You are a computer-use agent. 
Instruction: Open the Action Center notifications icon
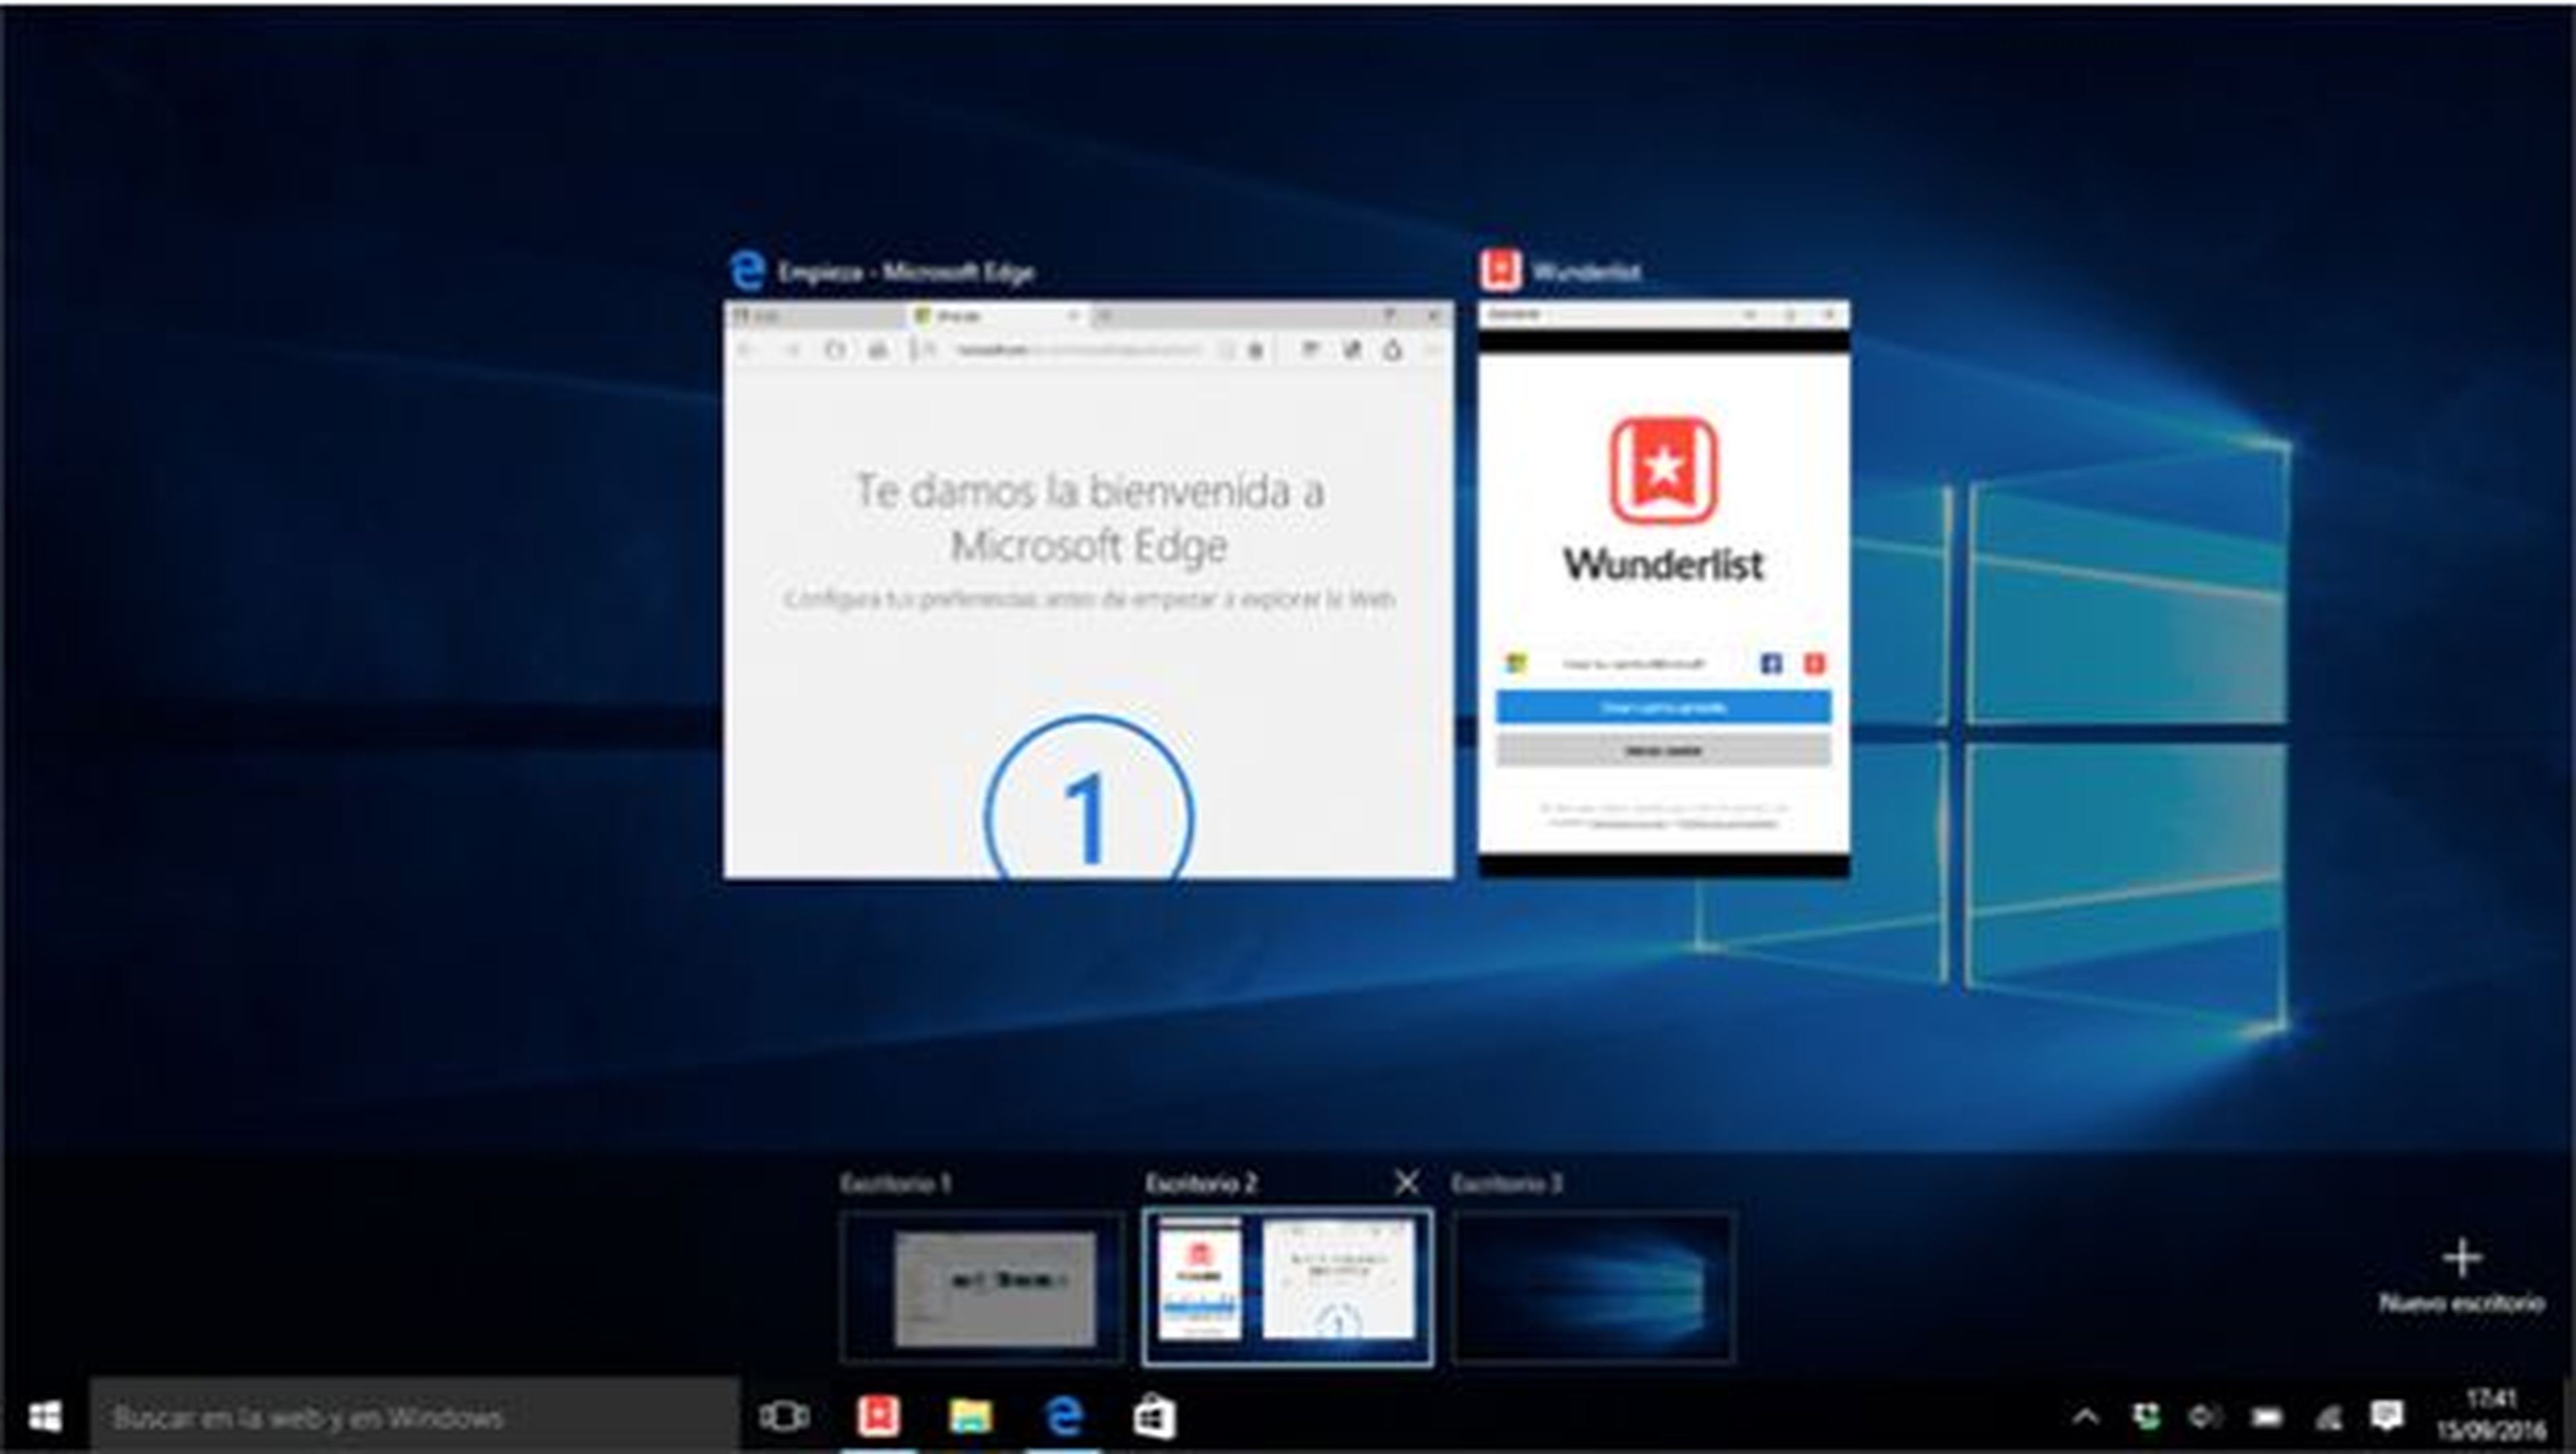pyautogui.click(x=2387, y=1416)
